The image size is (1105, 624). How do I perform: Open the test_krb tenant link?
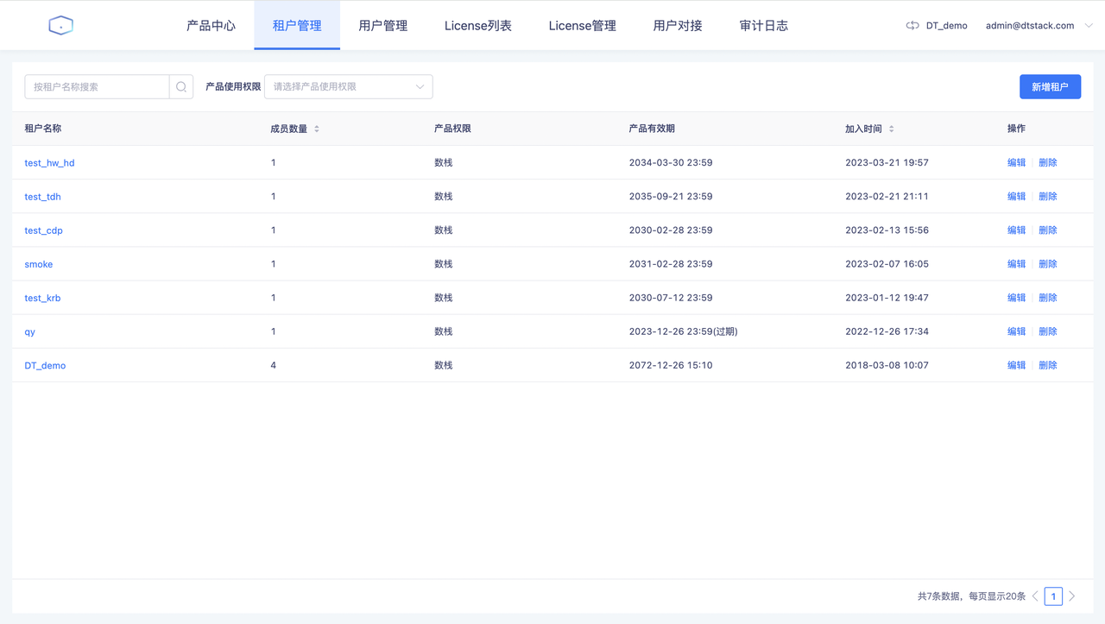coord(42,298)
